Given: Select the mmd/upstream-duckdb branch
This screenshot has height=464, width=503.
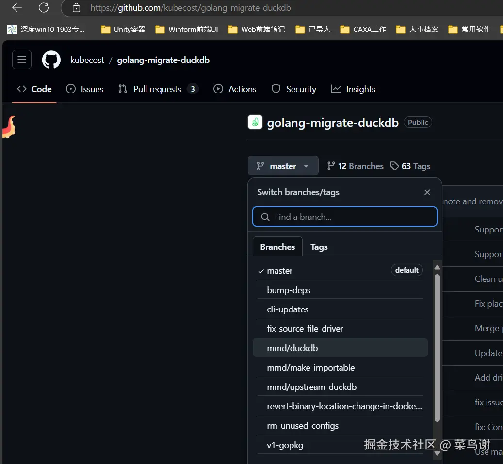Looking at the screenshot, I should click(340, 387).
